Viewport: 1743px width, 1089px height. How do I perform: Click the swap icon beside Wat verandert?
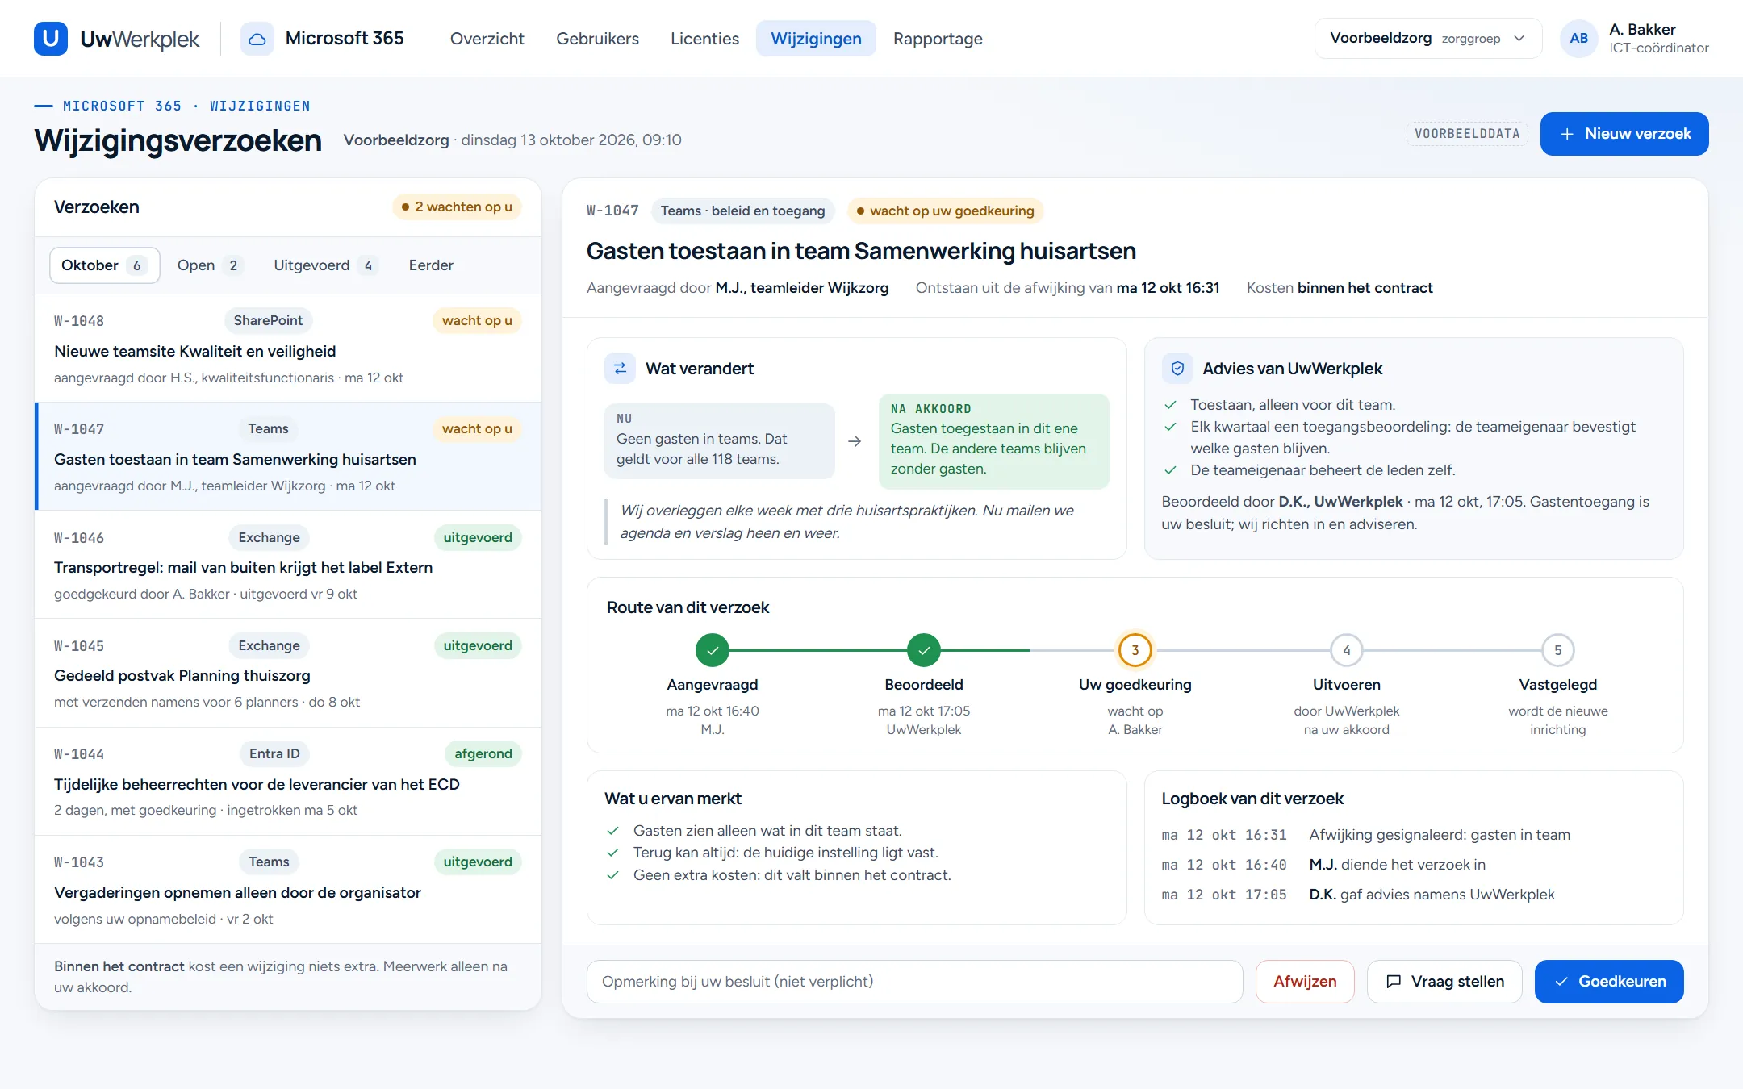(620, 369)
